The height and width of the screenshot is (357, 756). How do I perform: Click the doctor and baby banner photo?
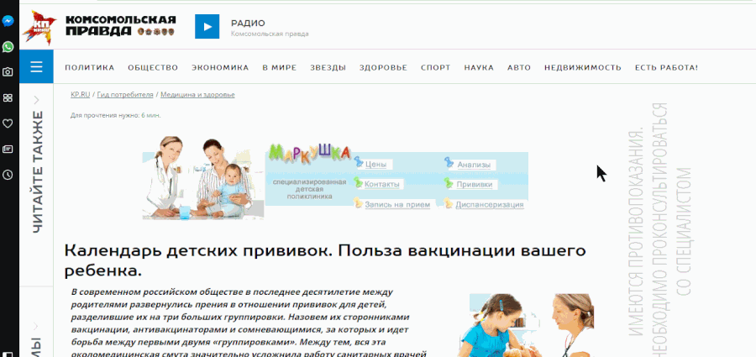203,177
